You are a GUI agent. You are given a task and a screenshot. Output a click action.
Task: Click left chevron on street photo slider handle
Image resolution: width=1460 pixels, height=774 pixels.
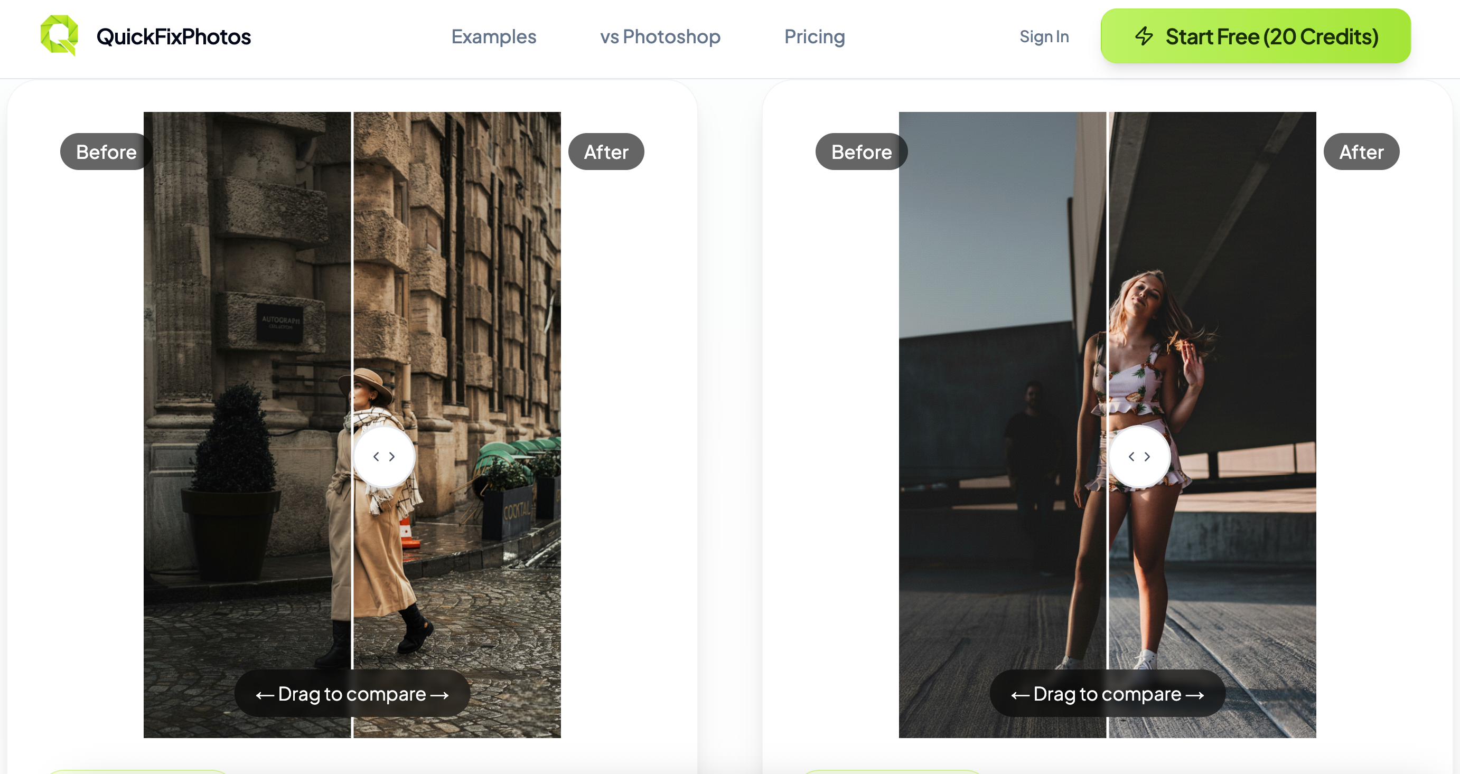point(376,457)
